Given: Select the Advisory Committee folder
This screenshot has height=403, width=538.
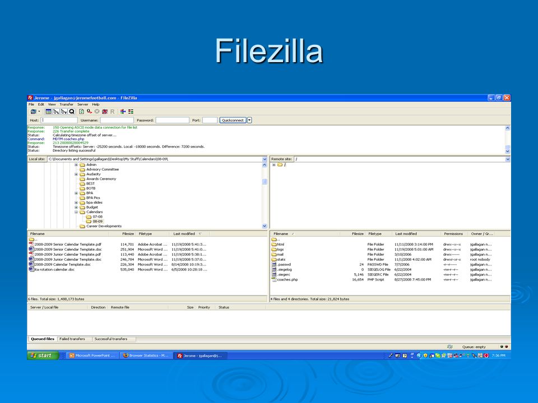Looking at the screenshot, I should pos(99,169).
